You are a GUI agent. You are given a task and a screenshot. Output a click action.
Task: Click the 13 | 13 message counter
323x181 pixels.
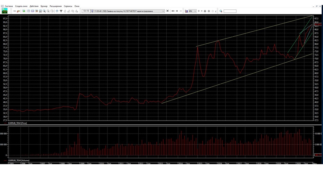86,11
